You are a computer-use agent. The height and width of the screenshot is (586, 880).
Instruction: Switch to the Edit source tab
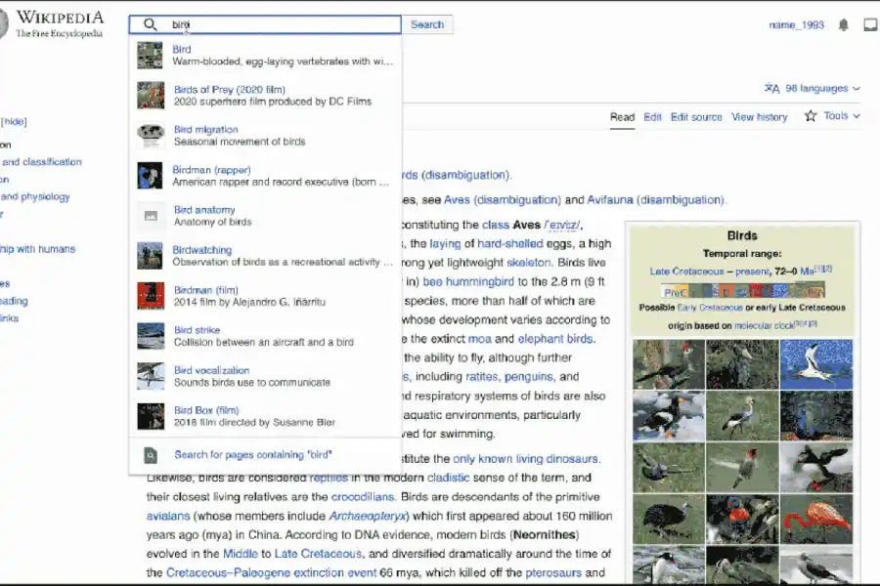696,116
